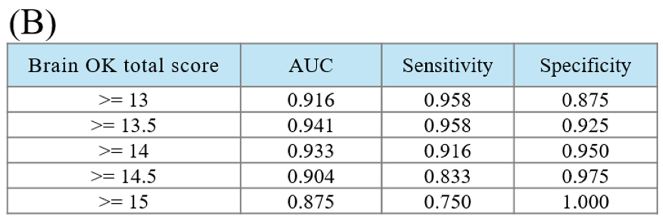Select specificity value 0.950
This screenshot has height=222, width=663.
585,151
